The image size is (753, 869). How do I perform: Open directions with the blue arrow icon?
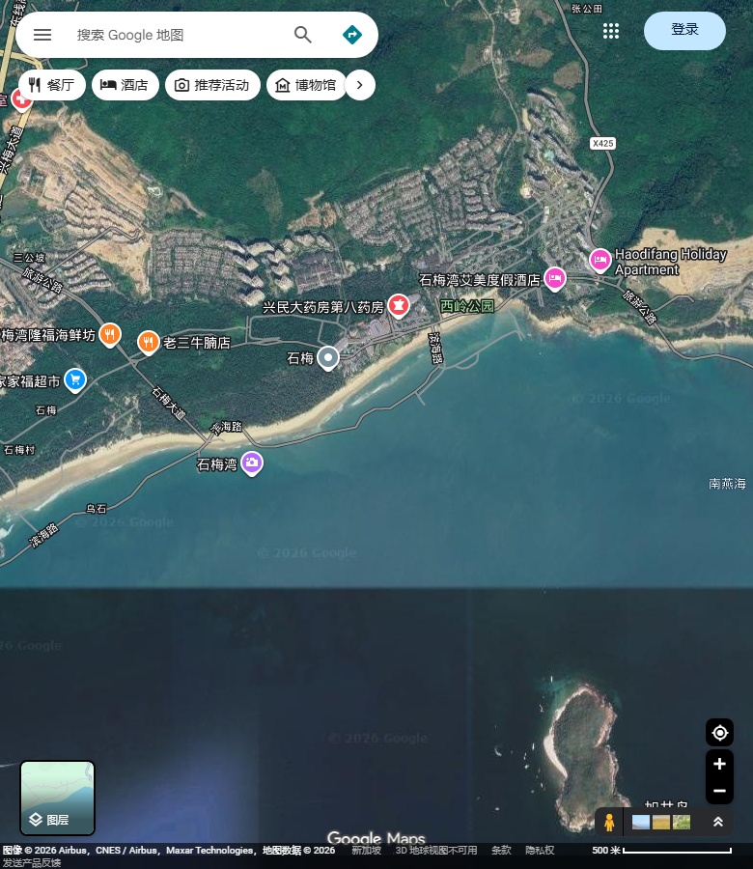[x=352, y=35]
